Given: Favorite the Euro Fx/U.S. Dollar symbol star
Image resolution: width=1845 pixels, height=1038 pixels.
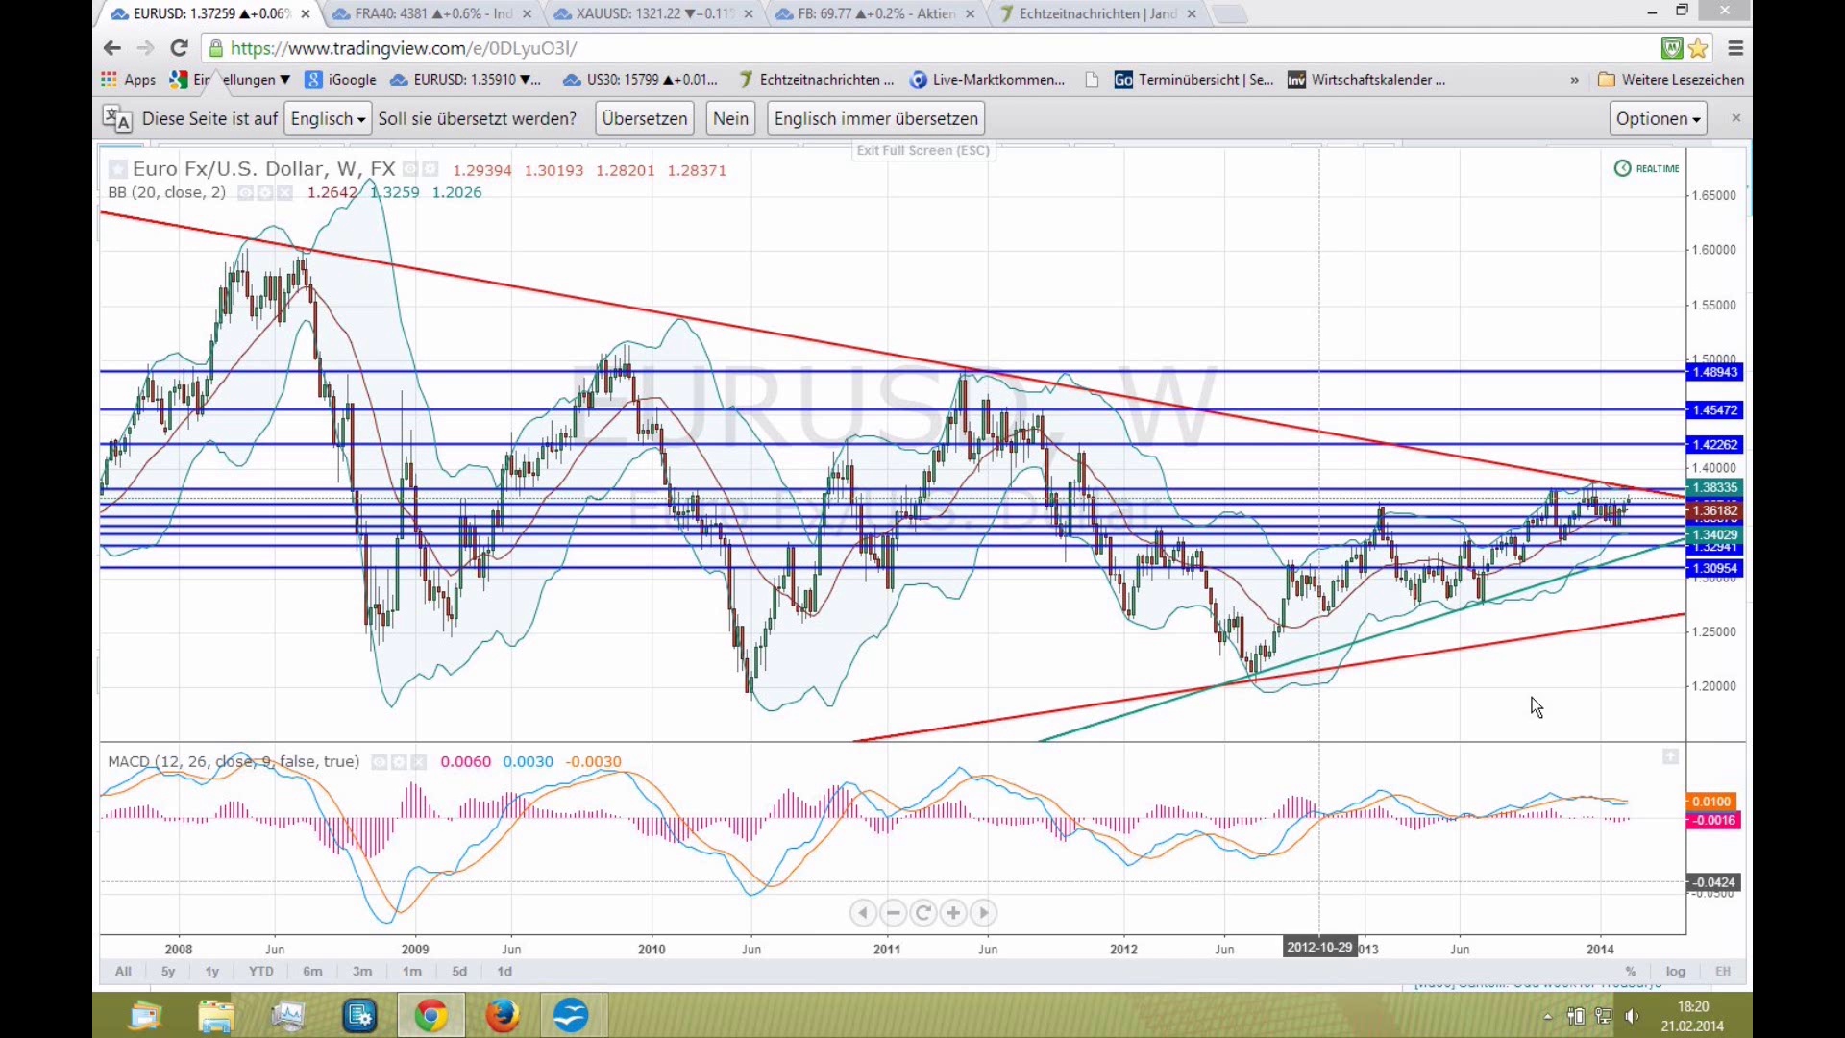Looking at the screenshot, I should point(117,169).
